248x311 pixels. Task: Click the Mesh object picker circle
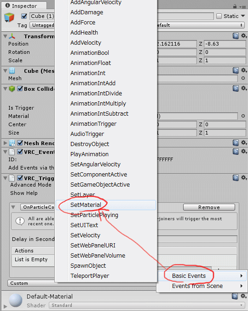(243, 78)
